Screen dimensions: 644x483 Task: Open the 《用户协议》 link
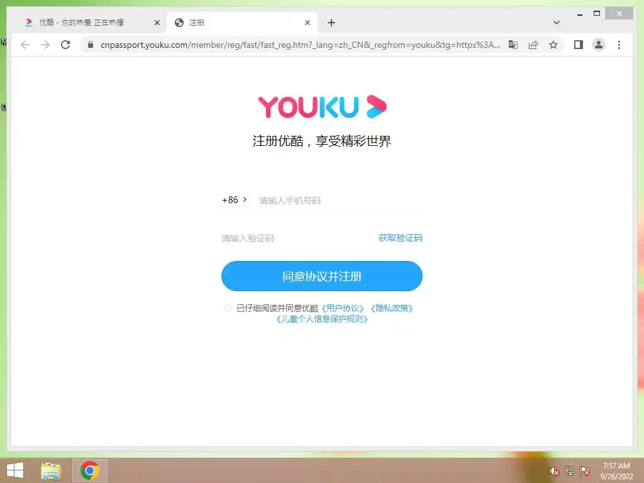pyautogui.click(x=343, y=308)
